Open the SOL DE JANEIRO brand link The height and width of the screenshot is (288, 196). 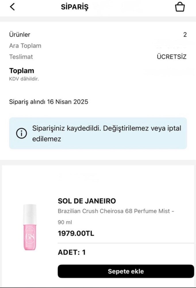tap(87, 201)
